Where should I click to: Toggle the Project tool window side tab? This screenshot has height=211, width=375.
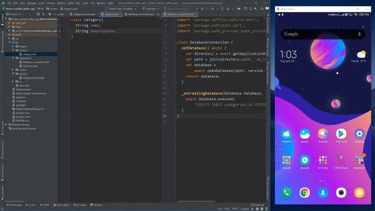coord(2,20)
